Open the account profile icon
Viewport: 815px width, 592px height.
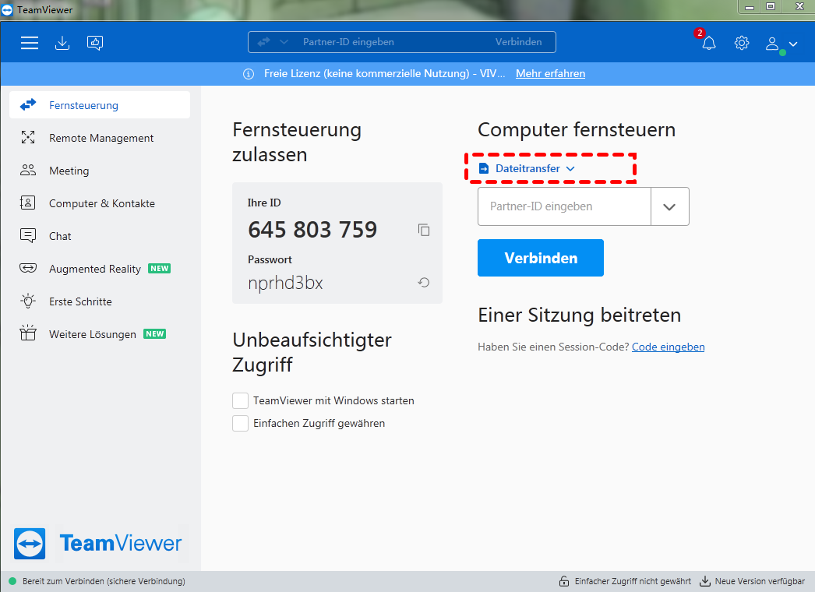click(x=772, y=43)
